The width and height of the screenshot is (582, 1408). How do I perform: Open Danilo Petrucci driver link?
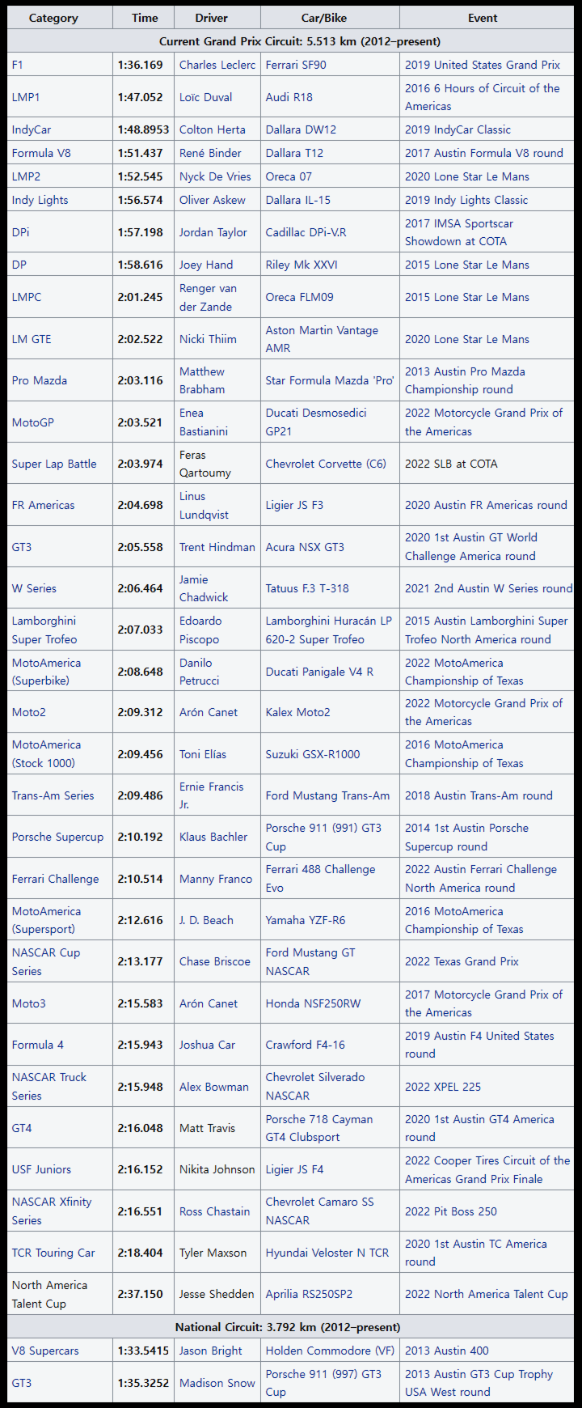coord(200,672)
